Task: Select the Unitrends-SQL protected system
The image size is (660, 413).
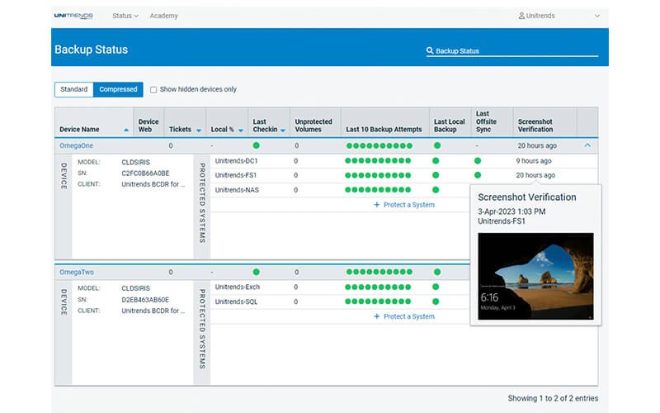Action: point(236,301)
